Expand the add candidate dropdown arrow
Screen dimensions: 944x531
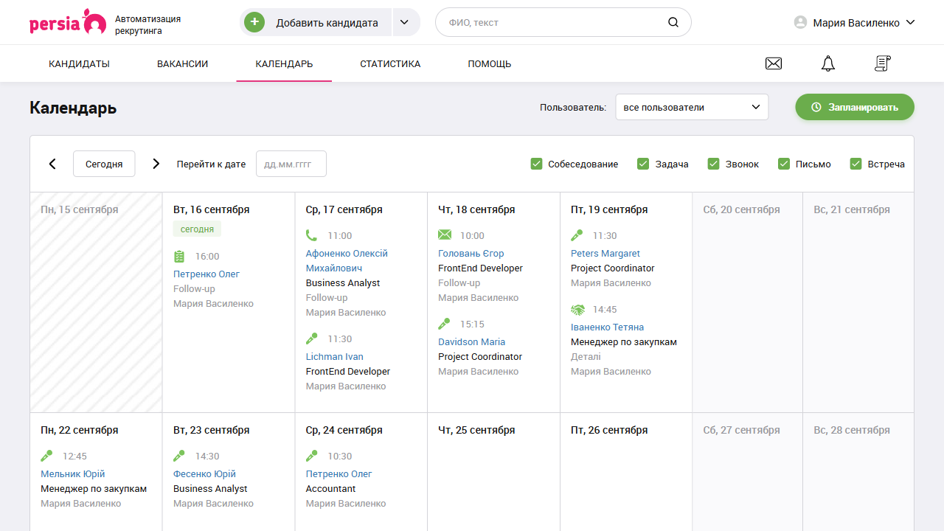coord(404,23)
